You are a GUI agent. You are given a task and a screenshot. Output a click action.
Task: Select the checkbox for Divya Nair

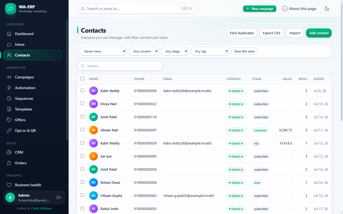click(83, 104)
